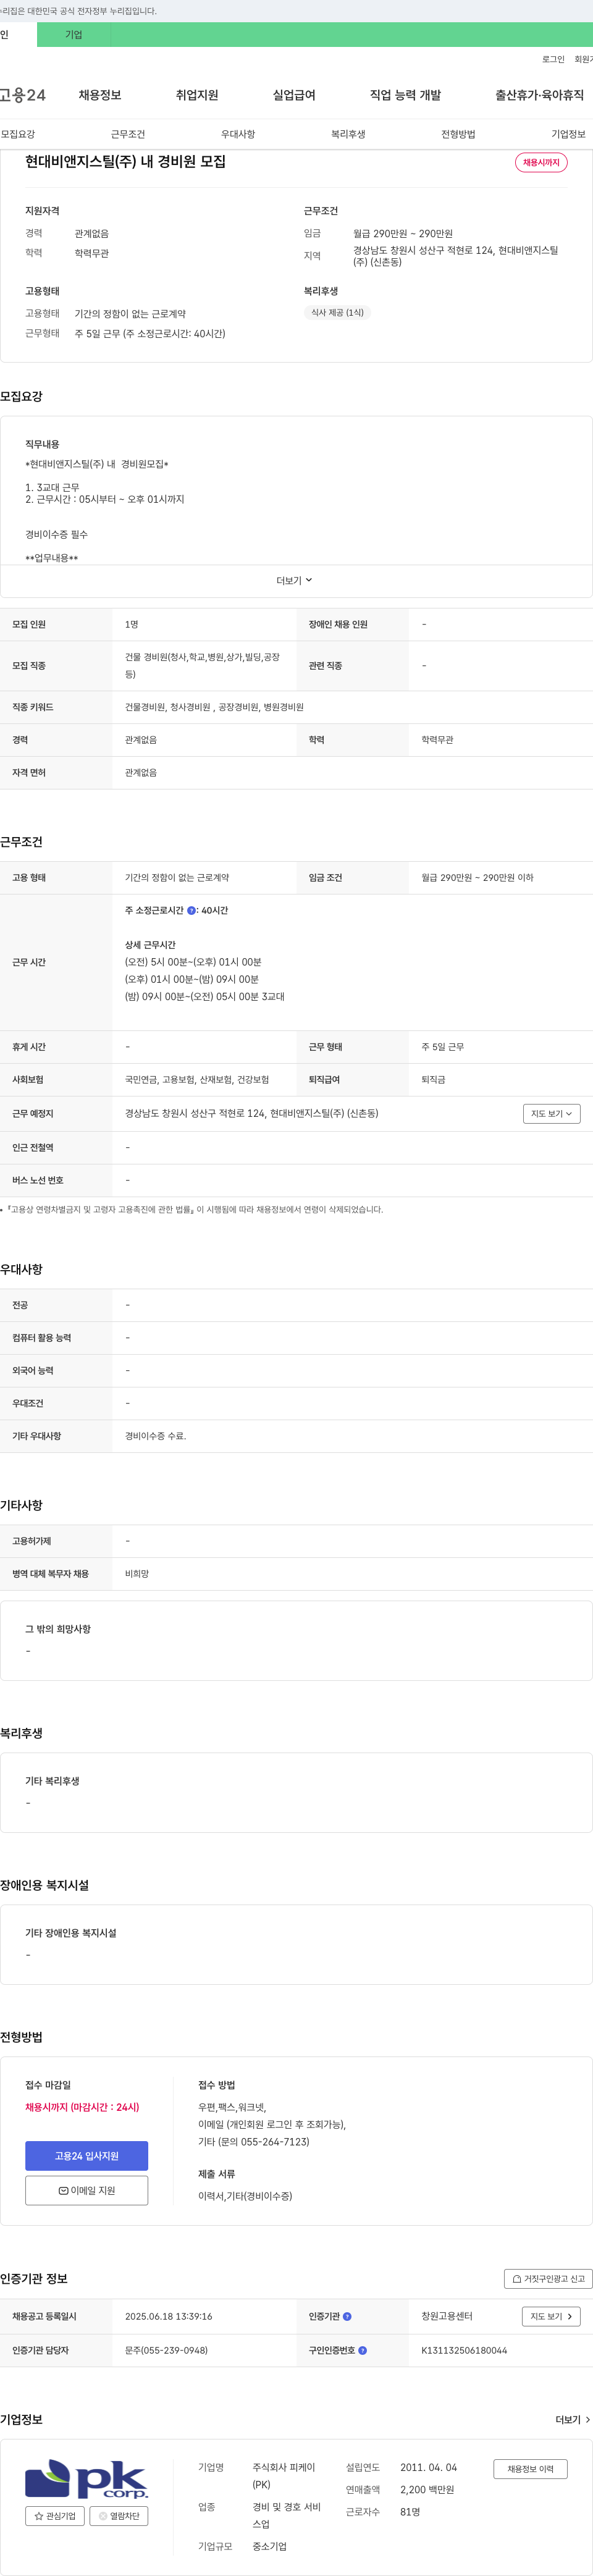Expand 지도 보기 for 근무 예정지
The image size is (593, 2576).
(551, 1114)
